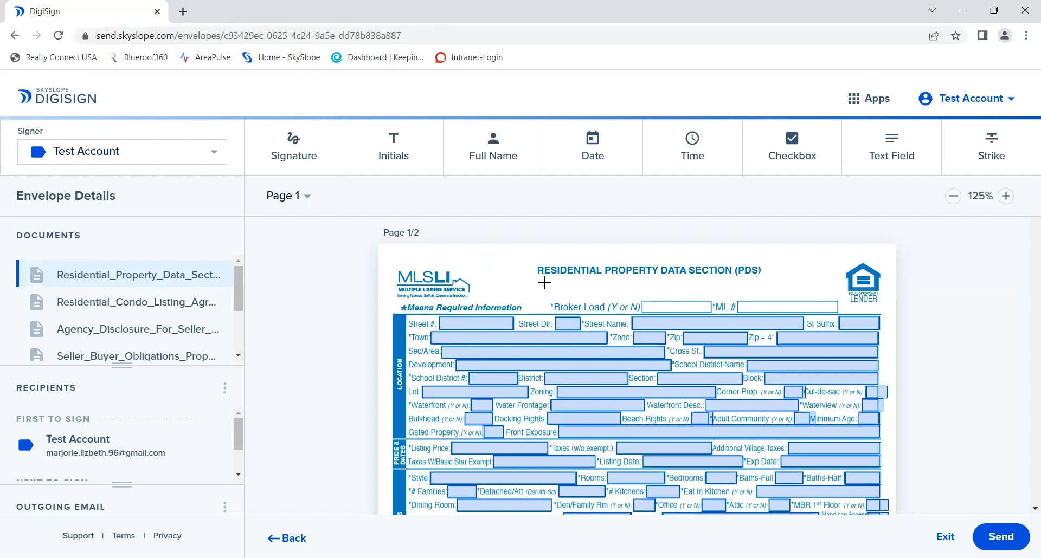Click the Town form field

519,338
